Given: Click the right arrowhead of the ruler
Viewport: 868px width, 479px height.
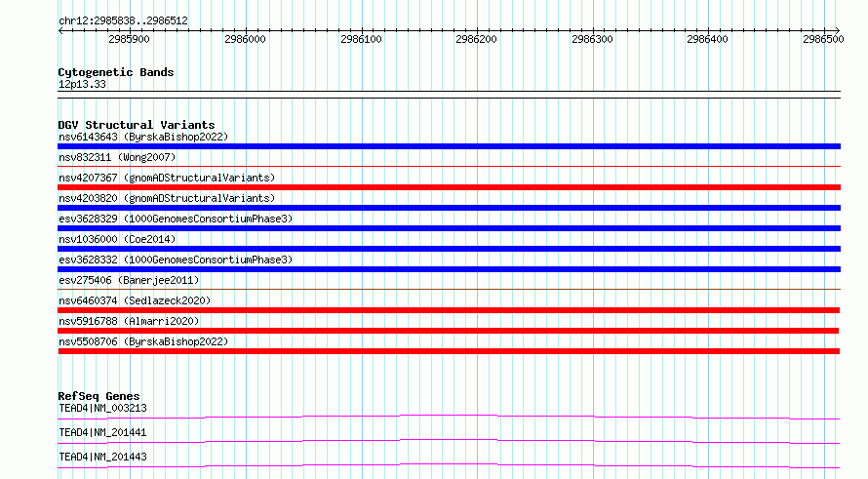Looking at the screenshot, I should pos(838,30).
